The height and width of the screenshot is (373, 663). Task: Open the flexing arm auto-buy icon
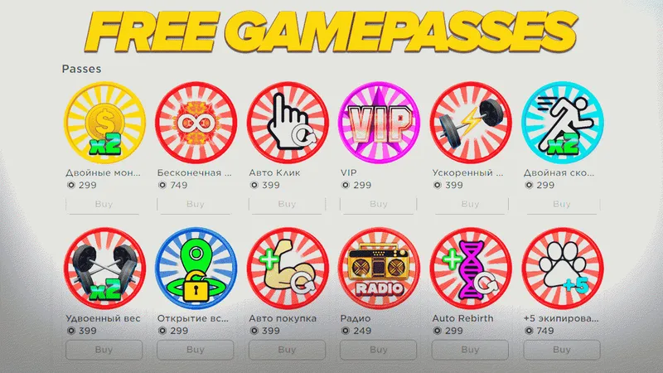(x=288, y=269)
